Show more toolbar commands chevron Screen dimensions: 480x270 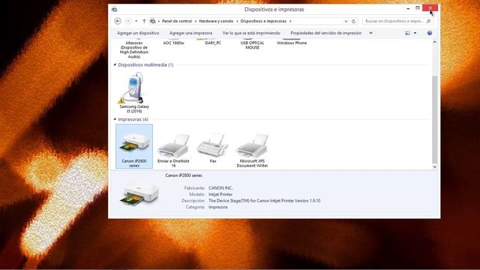point(370,33)
